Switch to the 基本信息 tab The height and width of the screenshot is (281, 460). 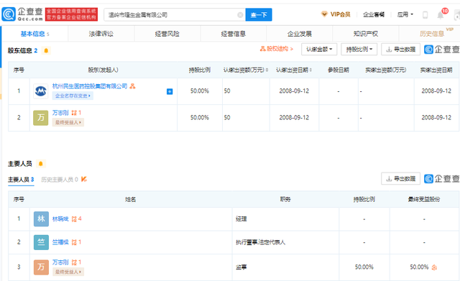click(34, 34)
